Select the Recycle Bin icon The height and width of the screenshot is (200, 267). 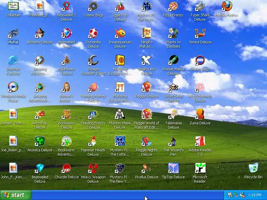pyautogui.click(x=253, y=168)
